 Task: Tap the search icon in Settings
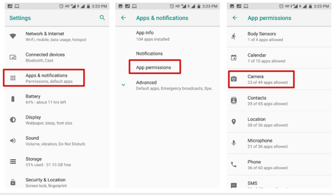pyautogui.click(x=102, y=17)
